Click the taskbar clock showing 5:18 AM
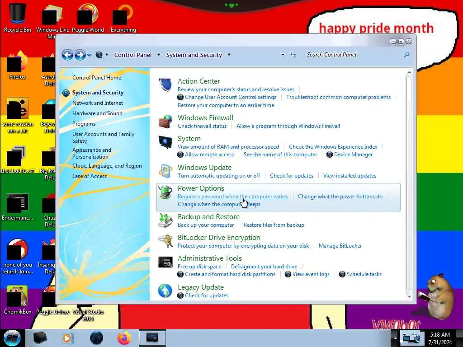Viewport: 463px width, 347px height. 440,338
